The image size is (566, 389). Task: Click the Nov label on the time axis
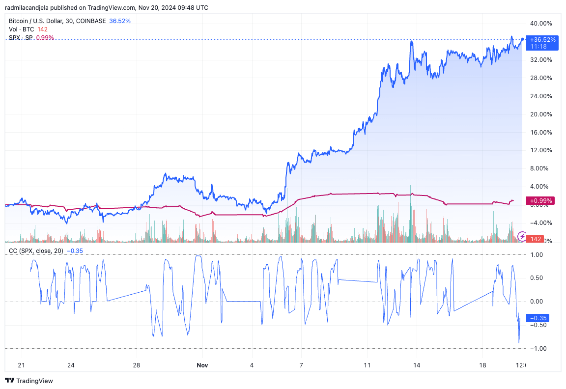202,365
